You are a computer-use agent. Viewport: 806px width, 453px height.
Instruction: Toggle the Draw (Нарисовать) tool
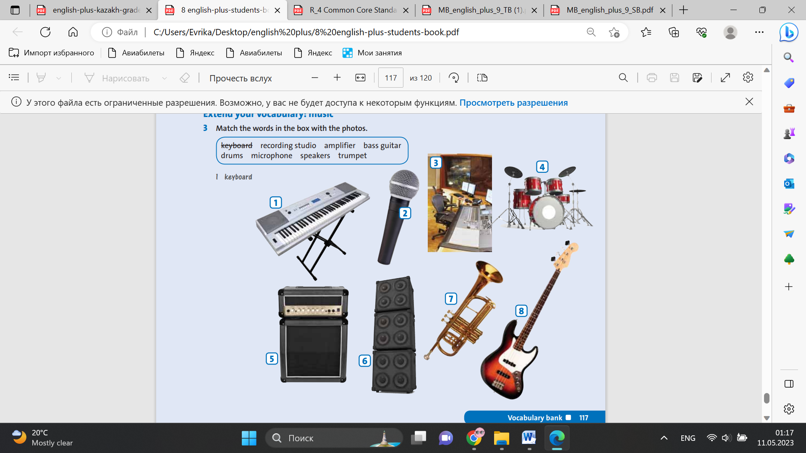tap(117, 78)
